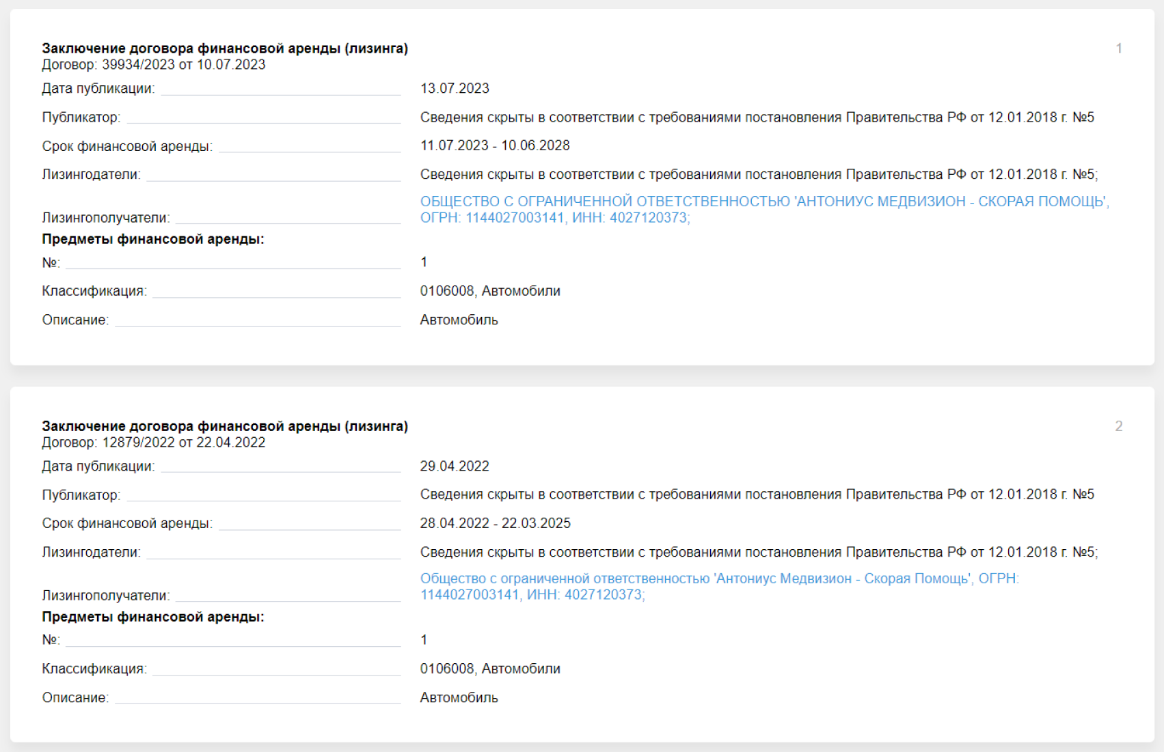Click 'Лизингополучатели' label in the first record

coord(106,218)
